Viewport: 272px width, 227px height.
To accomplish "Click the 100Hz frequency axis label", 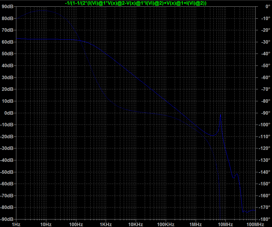I will [x=76, y=224].
